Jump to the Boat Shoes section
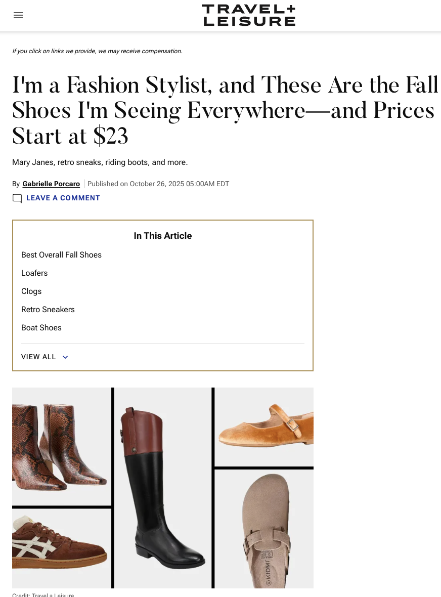 (x=41, y=328)
